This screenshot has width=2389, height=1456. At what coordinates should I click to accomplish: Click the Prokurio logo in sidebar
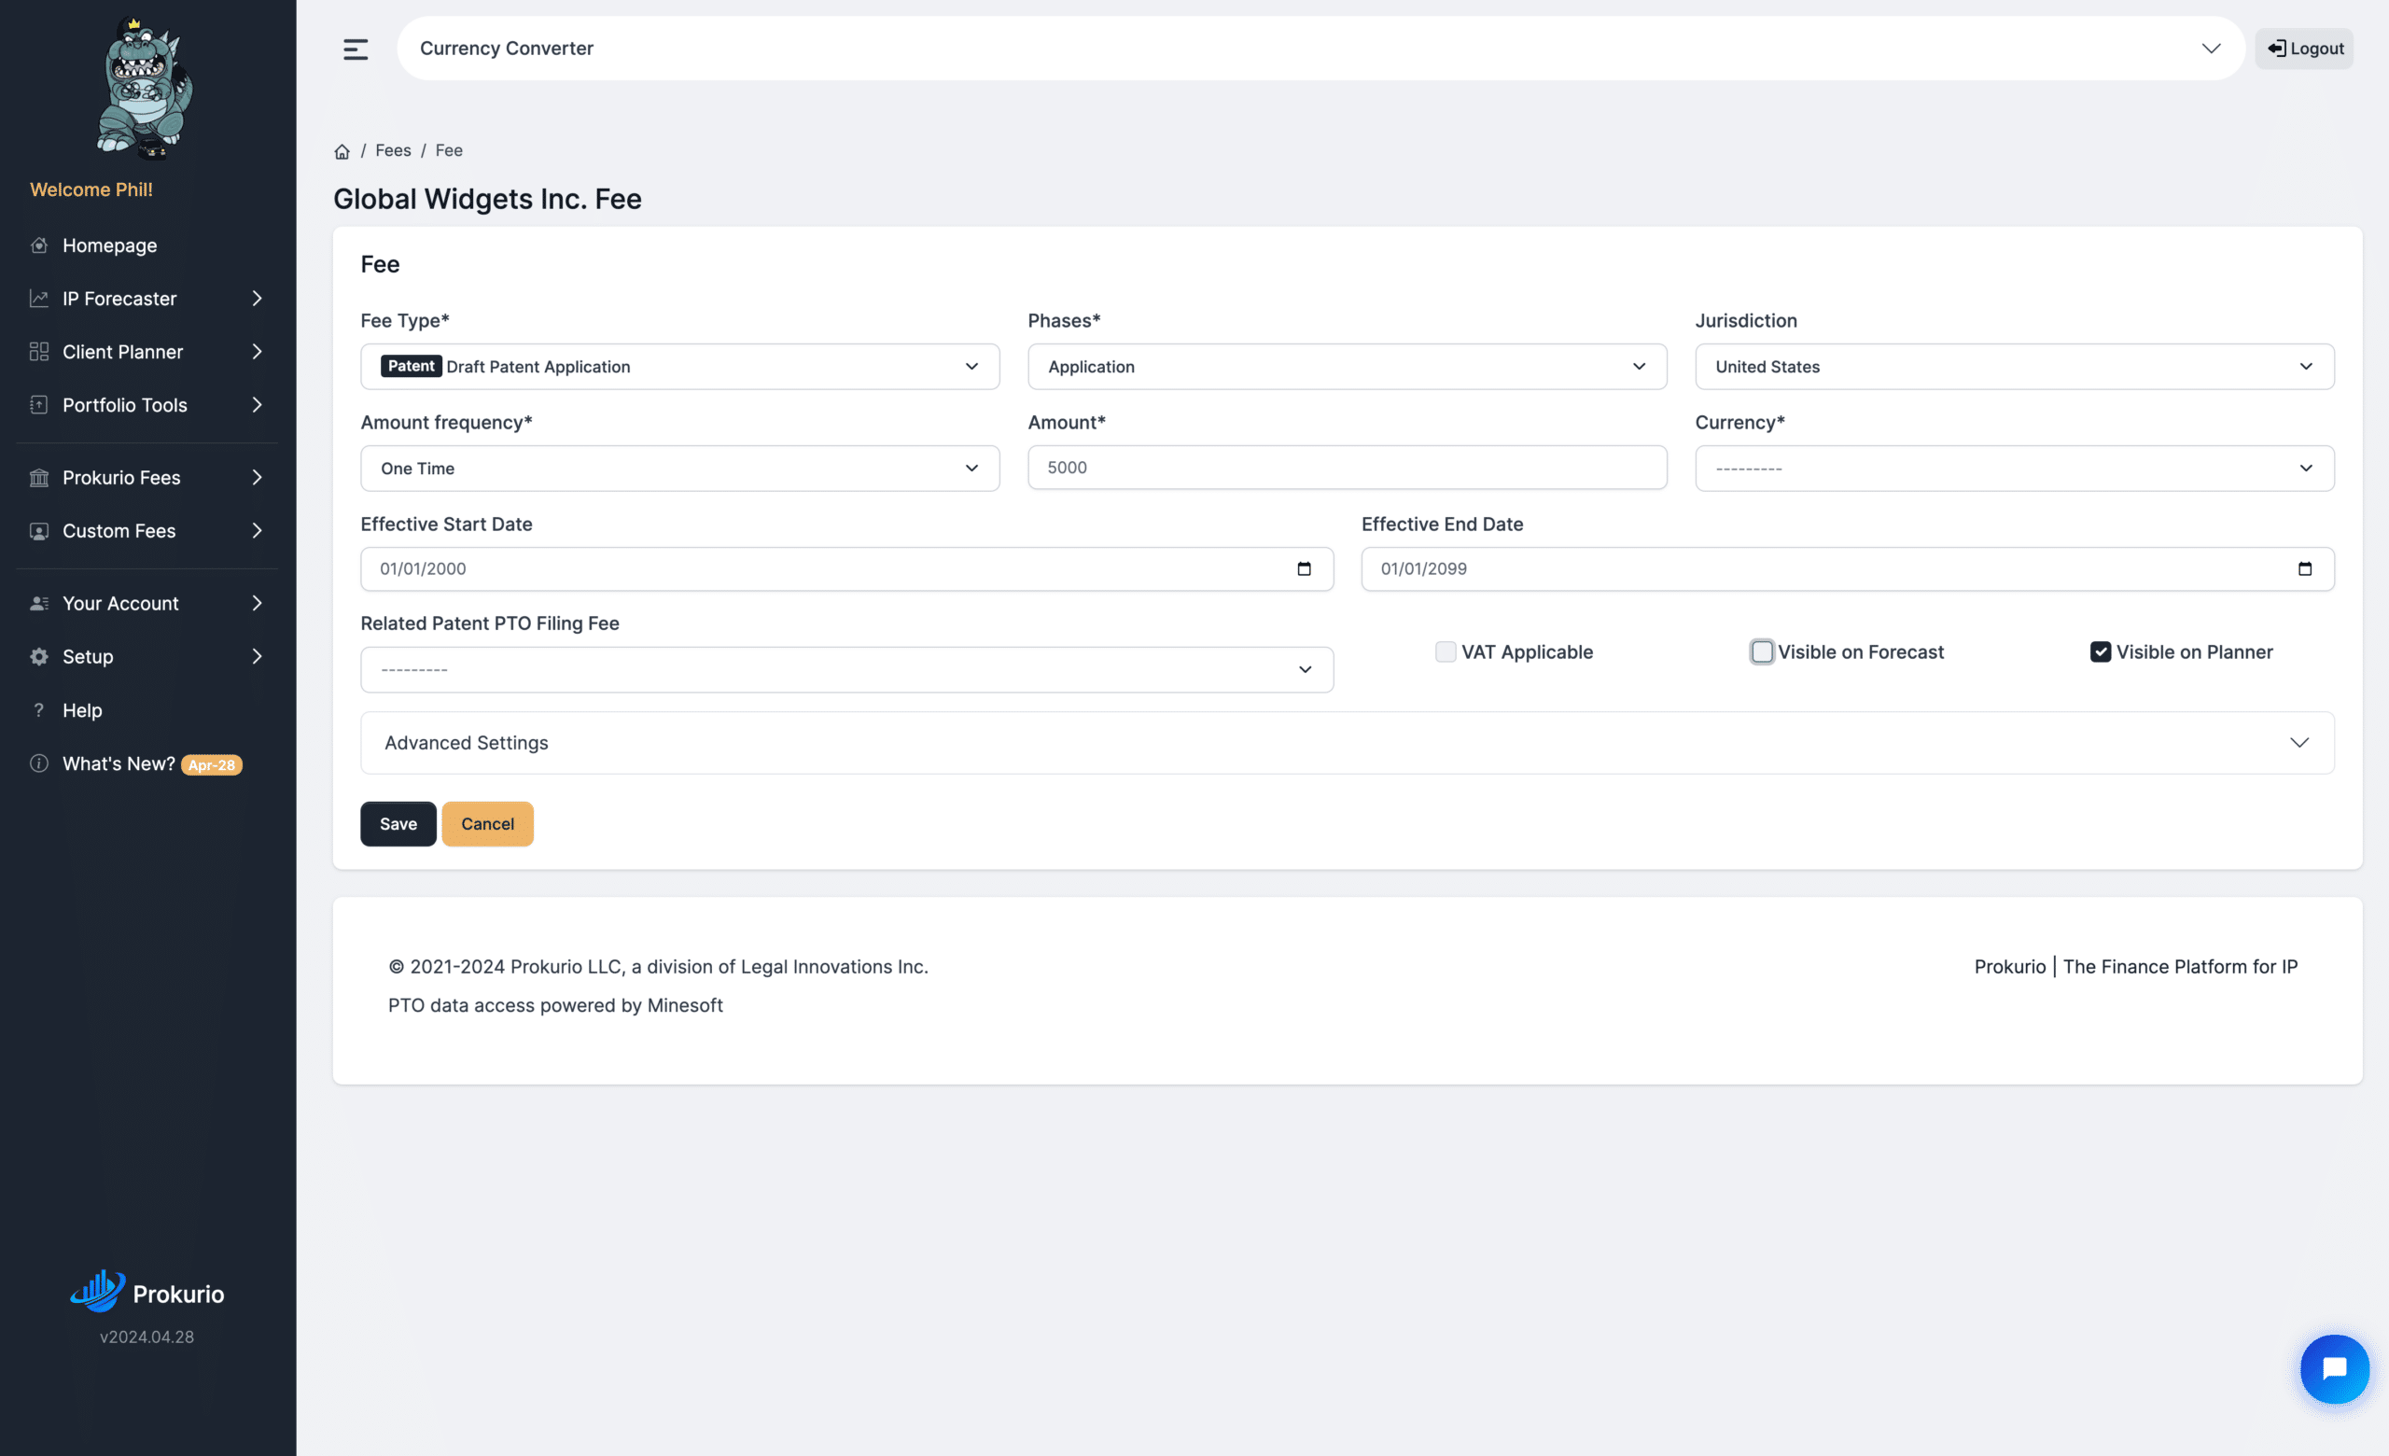[147, 1292]
